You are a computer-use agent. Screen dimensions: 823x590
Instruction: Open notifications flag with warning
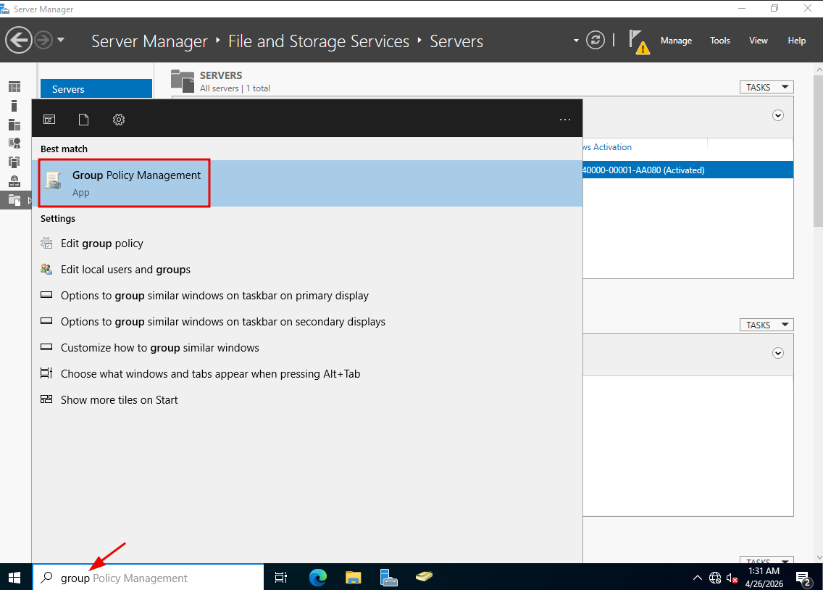point(638,42)
